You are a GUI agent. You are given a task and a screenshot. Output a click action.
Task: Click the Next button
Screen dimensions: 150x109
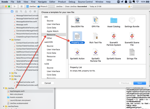click(x=140, y=83)
